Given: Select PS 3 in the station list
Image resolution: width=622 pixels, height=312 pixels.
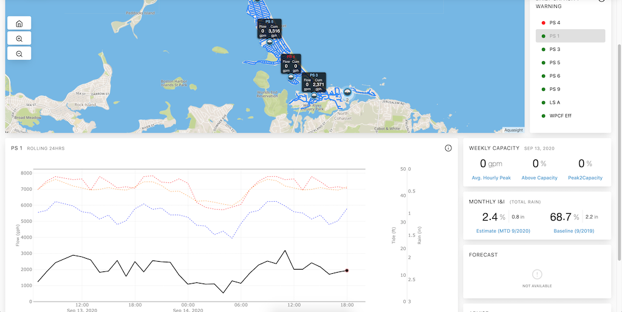Looking at the screenshot, I should tap(555, 49).
